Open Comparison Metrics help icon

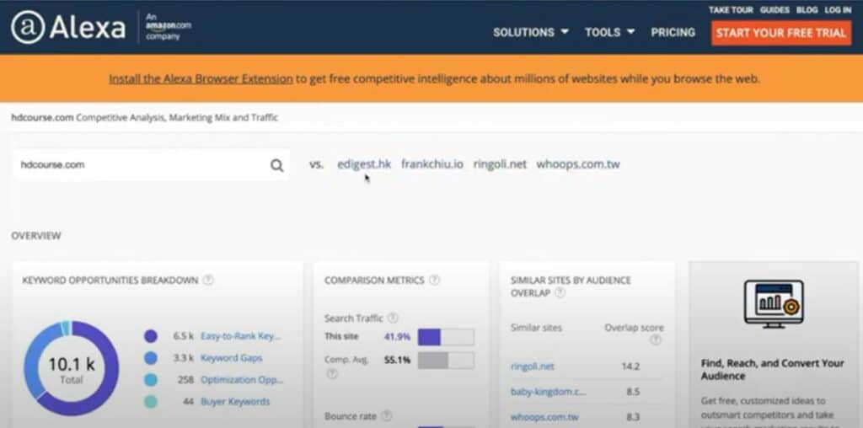tap(434, 280)
